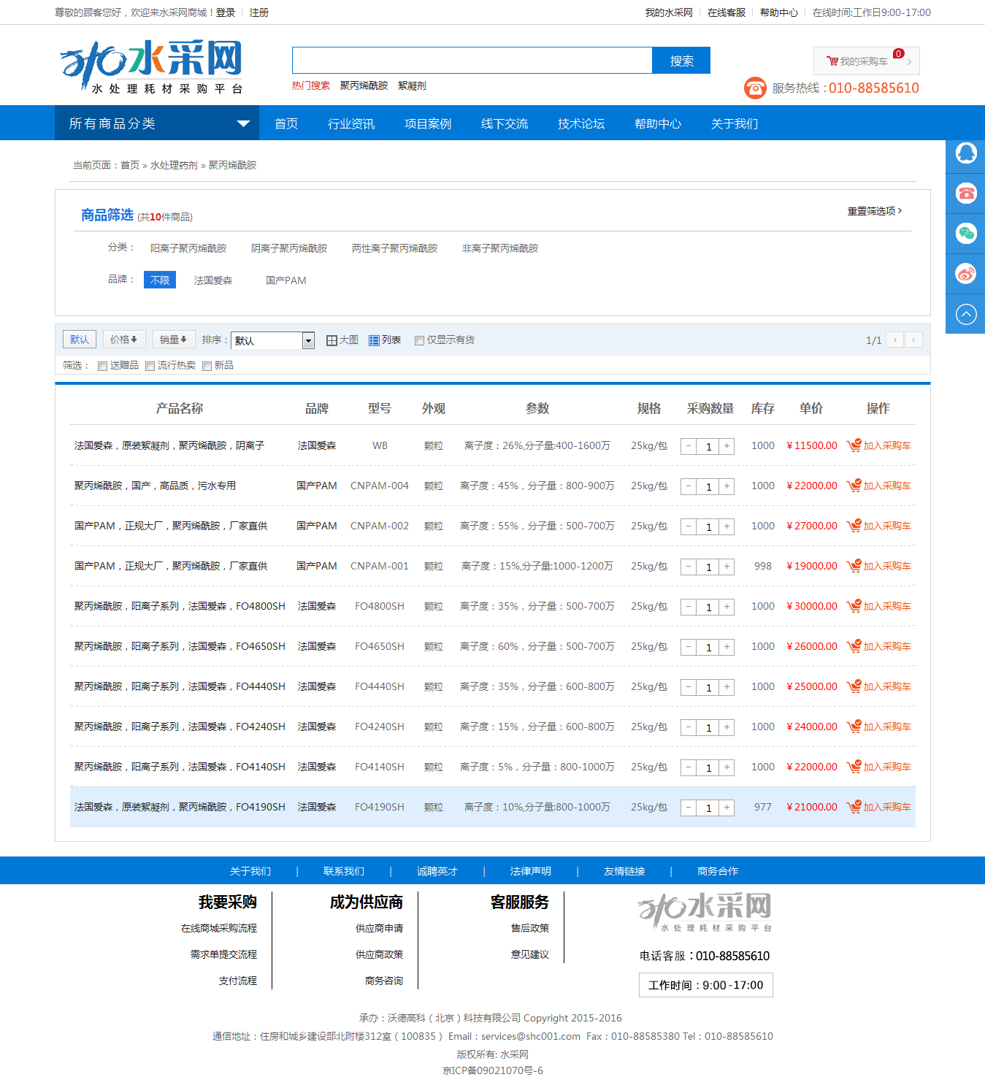Click 重置筛选项 reset link
Screen dimensions: 985x1077
[875, 211]
